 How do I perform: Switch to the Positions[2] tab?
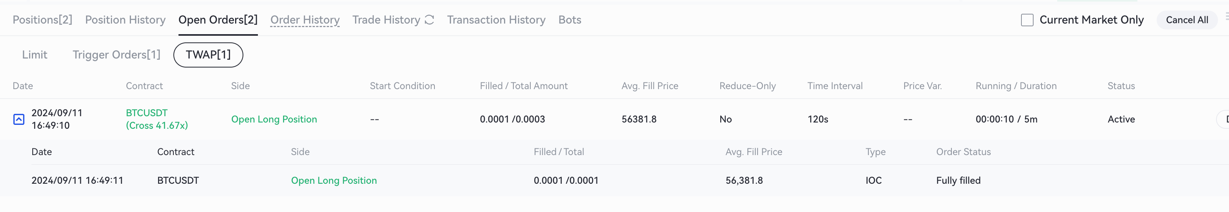click(x=42, y=20)
